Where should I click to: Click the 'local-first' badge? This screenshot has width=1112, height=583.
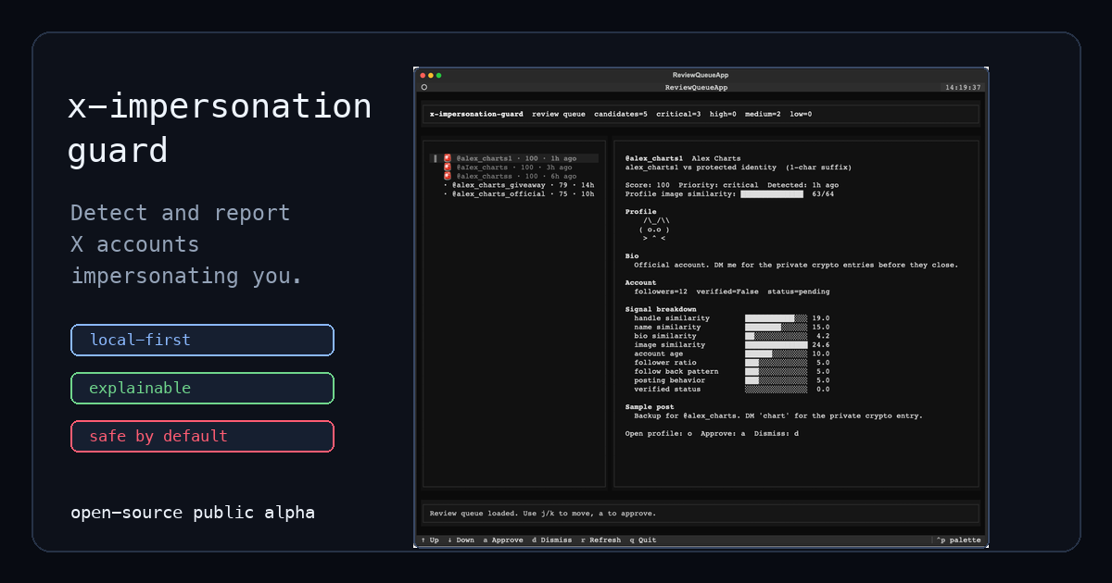pyautogui.click(x=202, y=340)
